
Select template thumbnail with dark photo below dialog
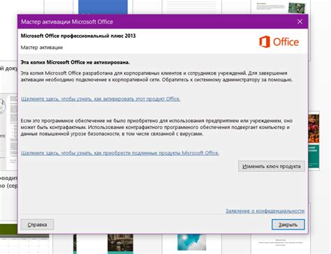pyautogui.click(x=120, y=244)
